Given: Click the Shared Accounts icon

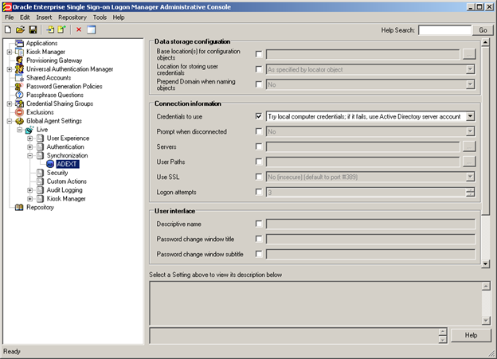Looking at the screenshot, I should point(20,78).
